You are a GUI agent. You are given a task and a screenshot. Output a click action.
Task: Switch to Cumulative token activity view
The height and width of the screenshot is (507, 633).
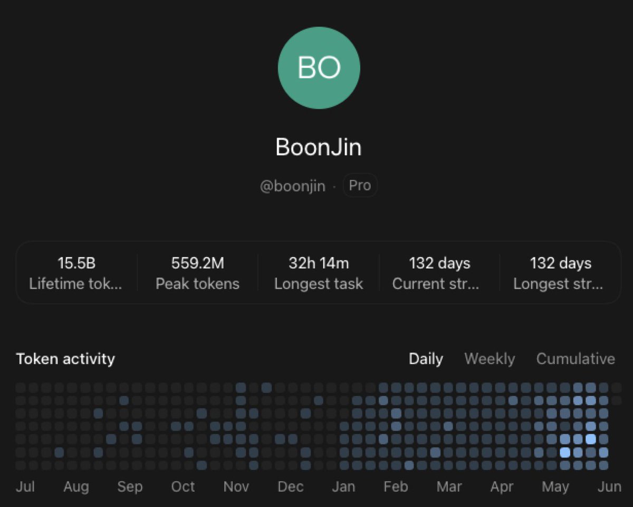click(x=576, y=359)
